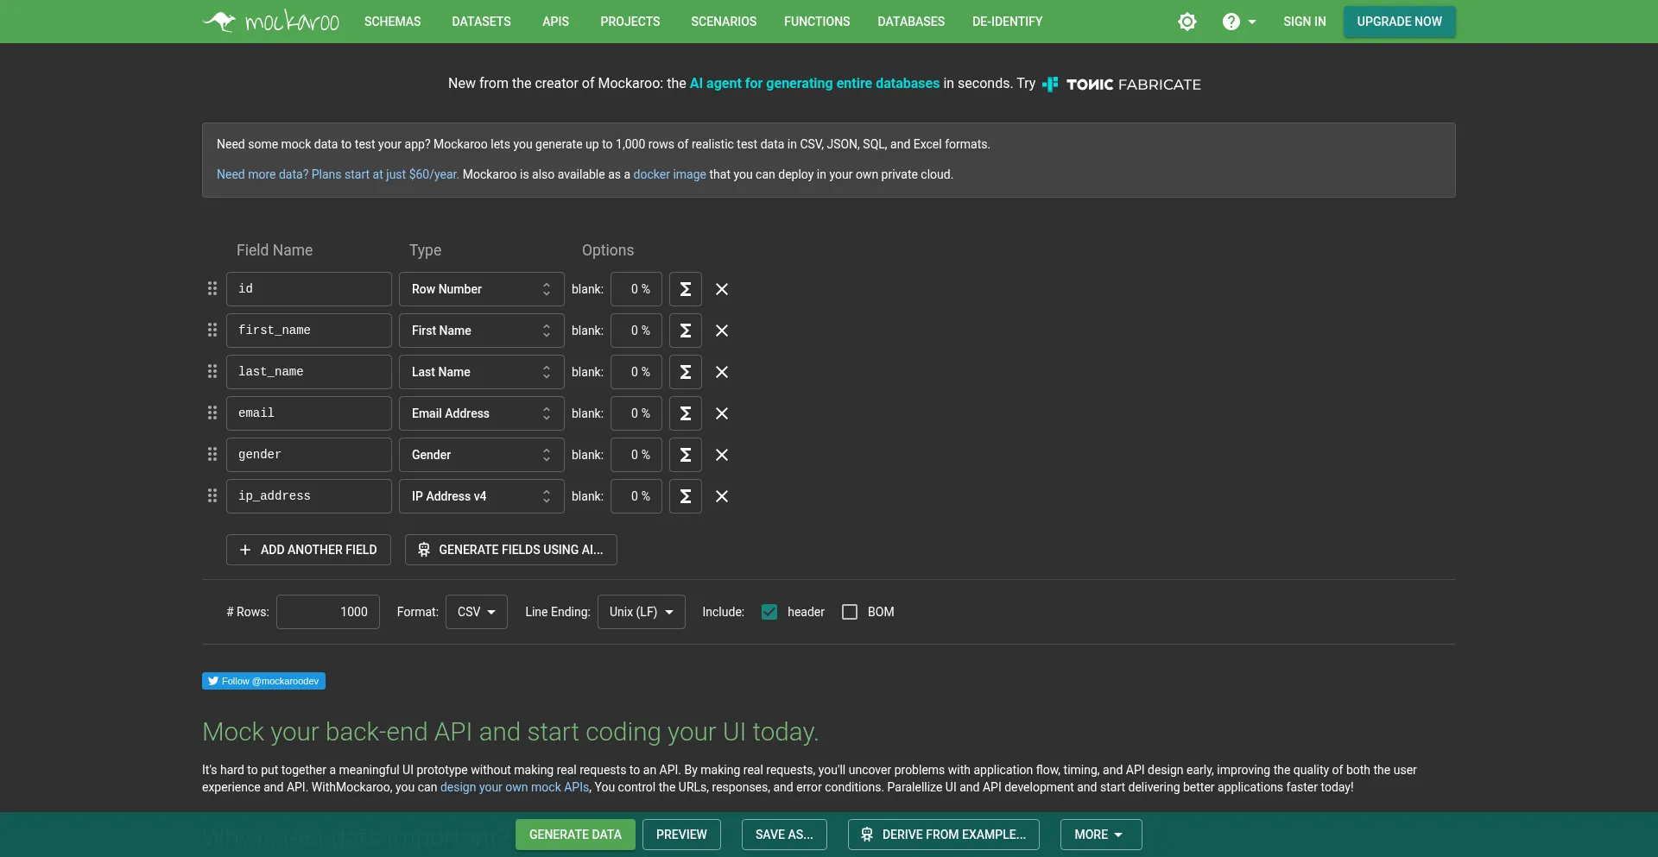Click the drag handle for last_name field
This screenshot has width=1658, height=857.
click(212, 372)
